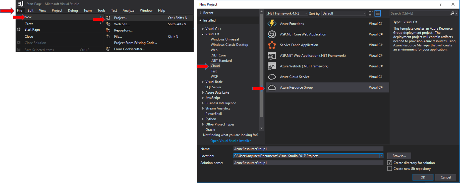Open Visual Studio Installer link
The image size is (460, 183).
click(231, 141)
